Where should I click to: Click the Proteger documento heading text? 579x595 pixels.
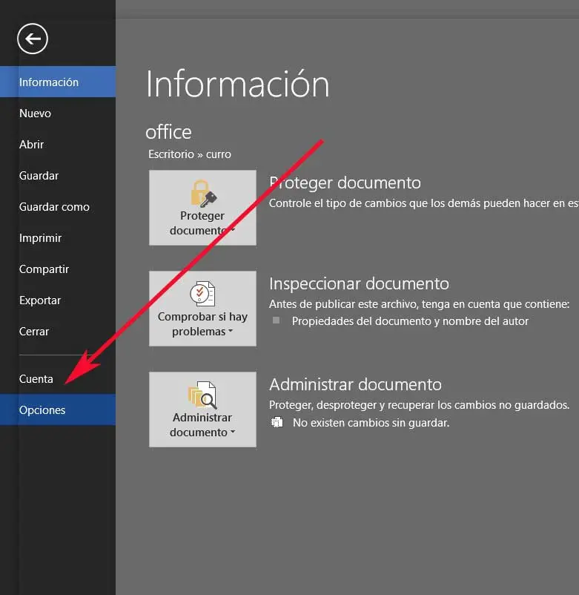(x=345, y=183)
